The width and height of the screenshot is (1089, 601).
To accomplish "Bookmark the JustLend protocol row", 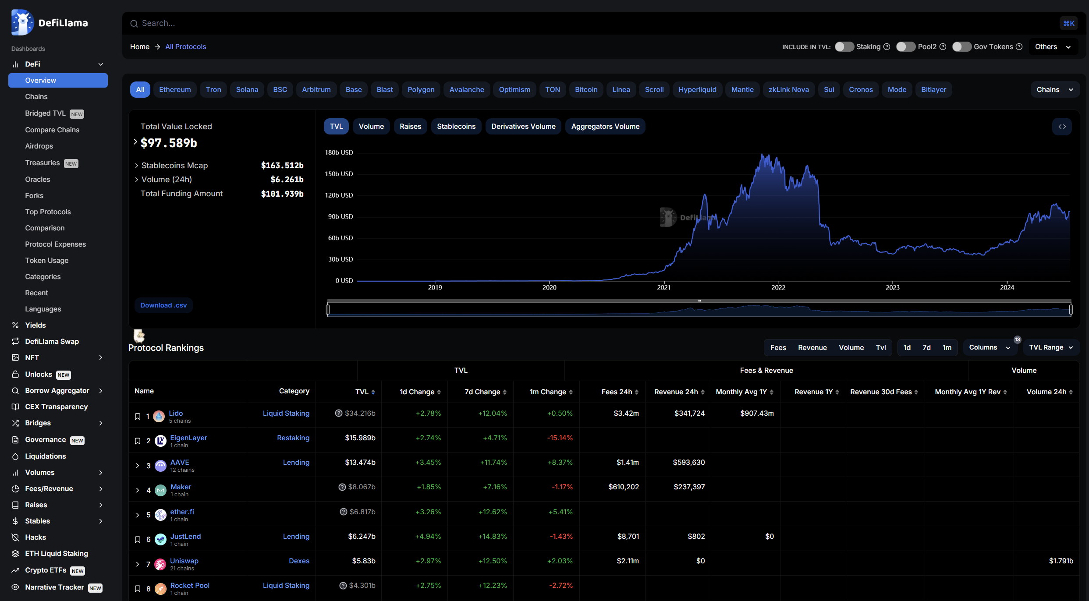I will [138, 540].
